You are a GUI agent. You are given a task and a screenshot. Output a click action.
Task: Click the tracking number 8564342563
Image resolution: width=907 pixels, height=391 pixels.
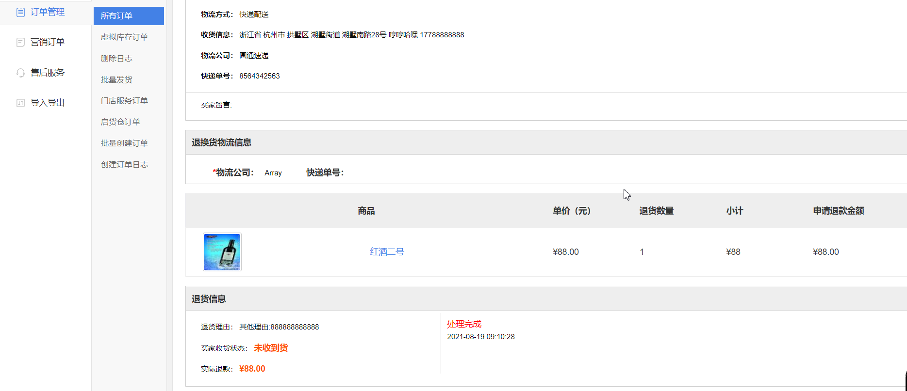259,76
